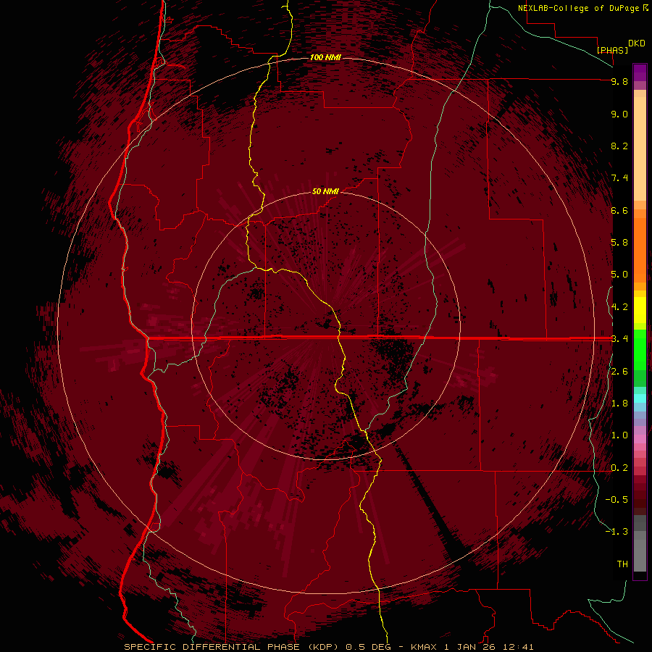This screenshot has width=652, height=652.
Task: Click the 50 NMI range ring label
Action: 325,191
